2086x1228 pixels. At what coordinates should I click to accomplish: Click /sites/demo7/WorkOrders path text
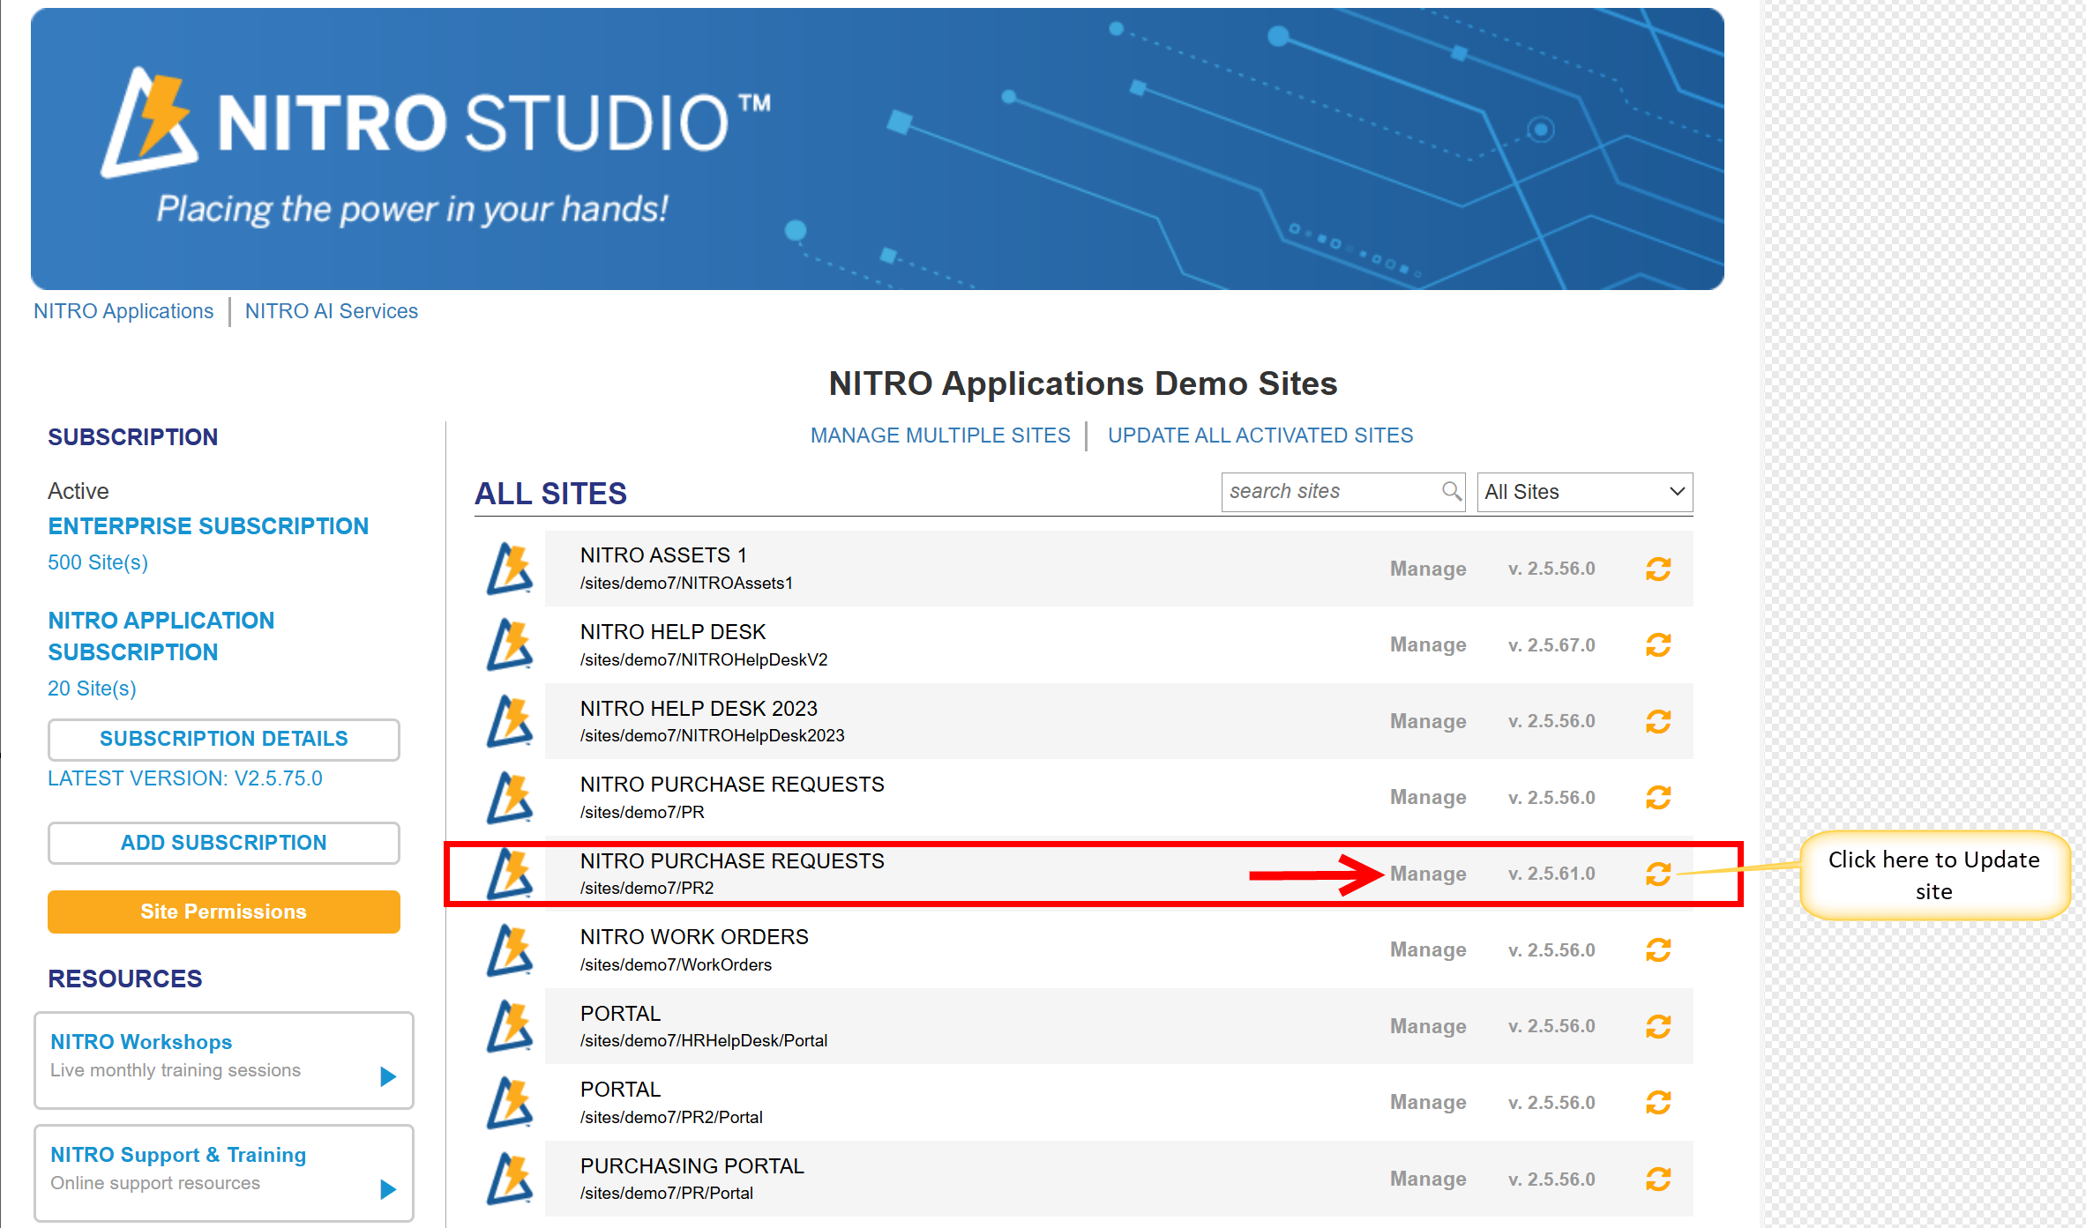(x=676, y=964)
